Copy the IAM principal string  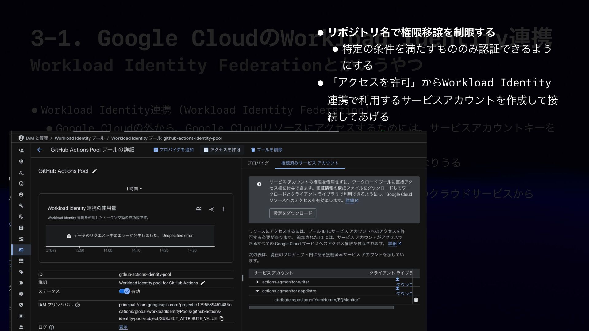[221, 318]
